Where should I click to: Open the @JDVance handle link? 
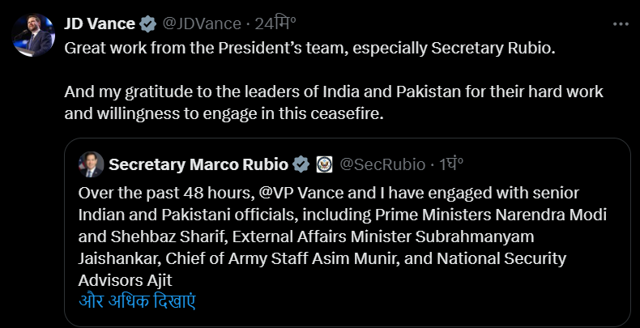[x=202, y=23]
